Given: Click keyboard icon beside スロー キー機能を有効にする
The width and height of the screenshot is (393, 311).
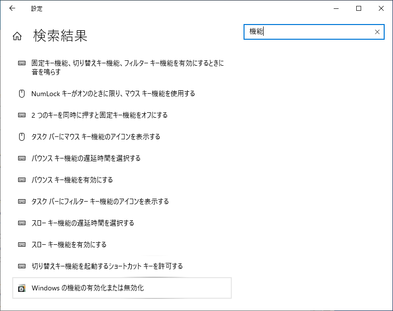Looking at the screenshot, I should pos(22,245).
